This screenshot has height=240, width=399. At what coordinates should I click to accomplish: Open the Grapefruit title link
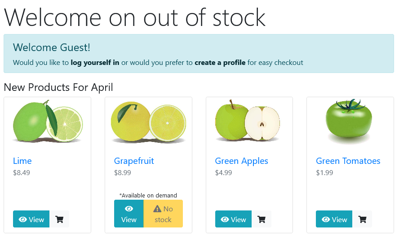[x=134, y=161]
